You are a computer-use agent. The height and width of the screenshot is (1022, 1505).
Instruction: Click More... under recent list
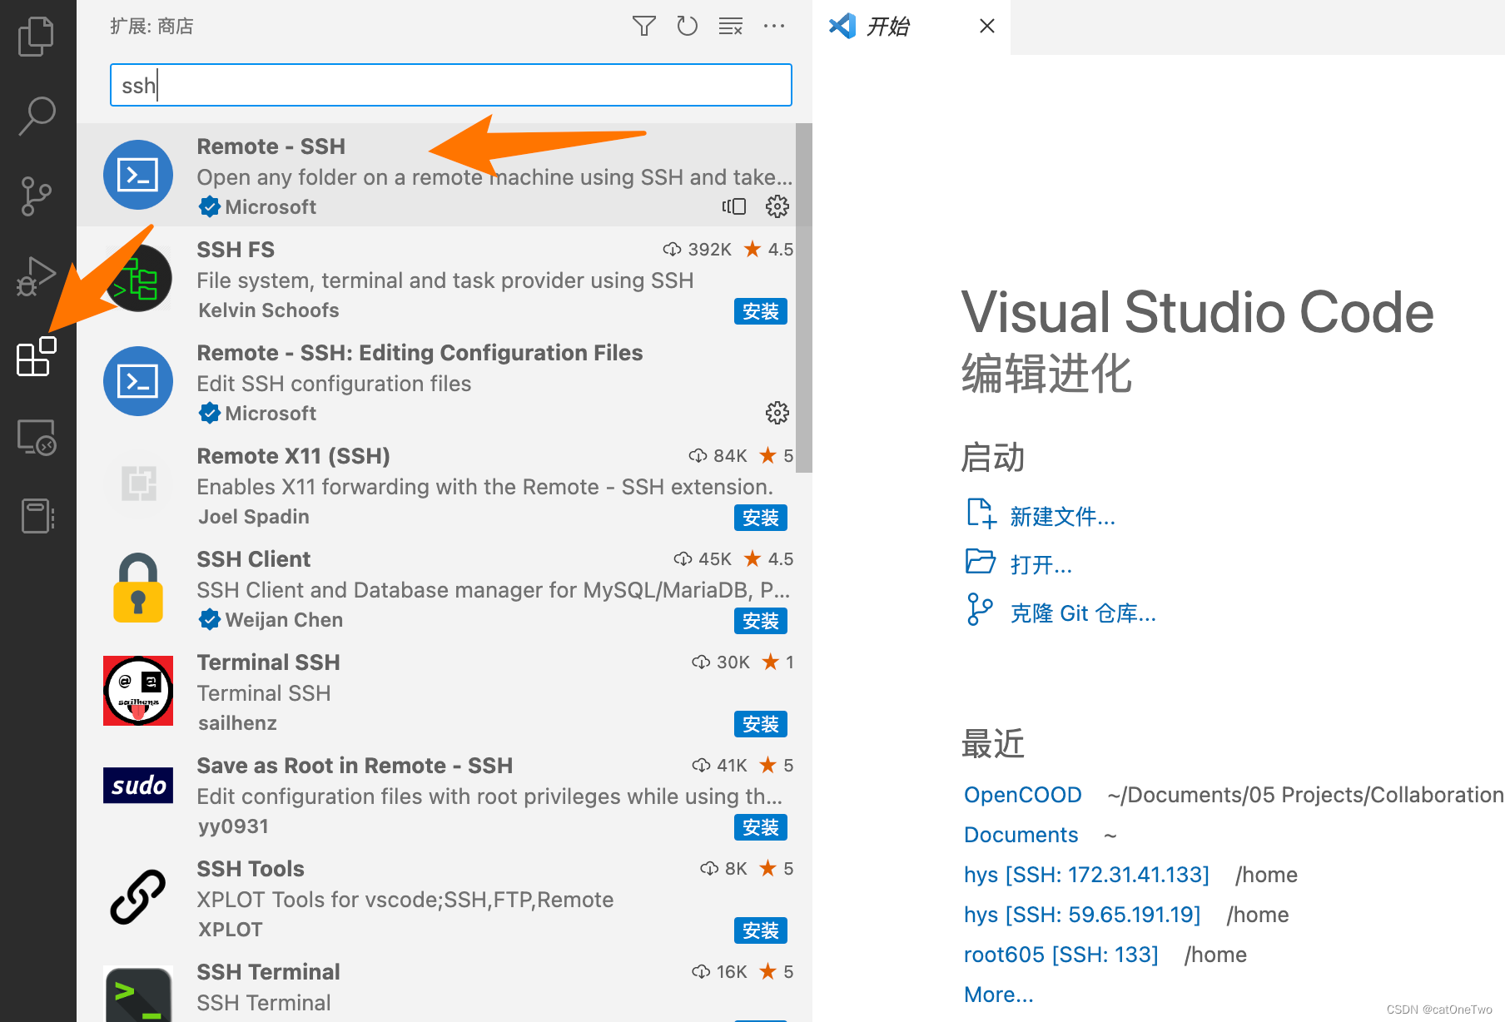point(998,995)
